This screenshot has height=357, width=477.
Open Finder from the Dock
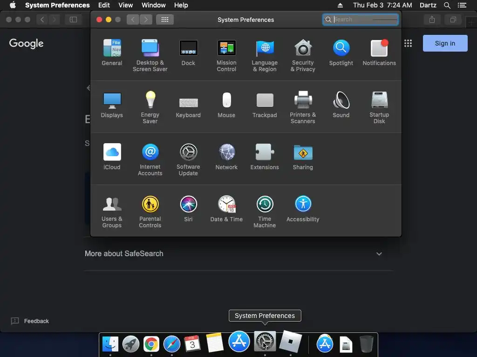coord(110,344)
